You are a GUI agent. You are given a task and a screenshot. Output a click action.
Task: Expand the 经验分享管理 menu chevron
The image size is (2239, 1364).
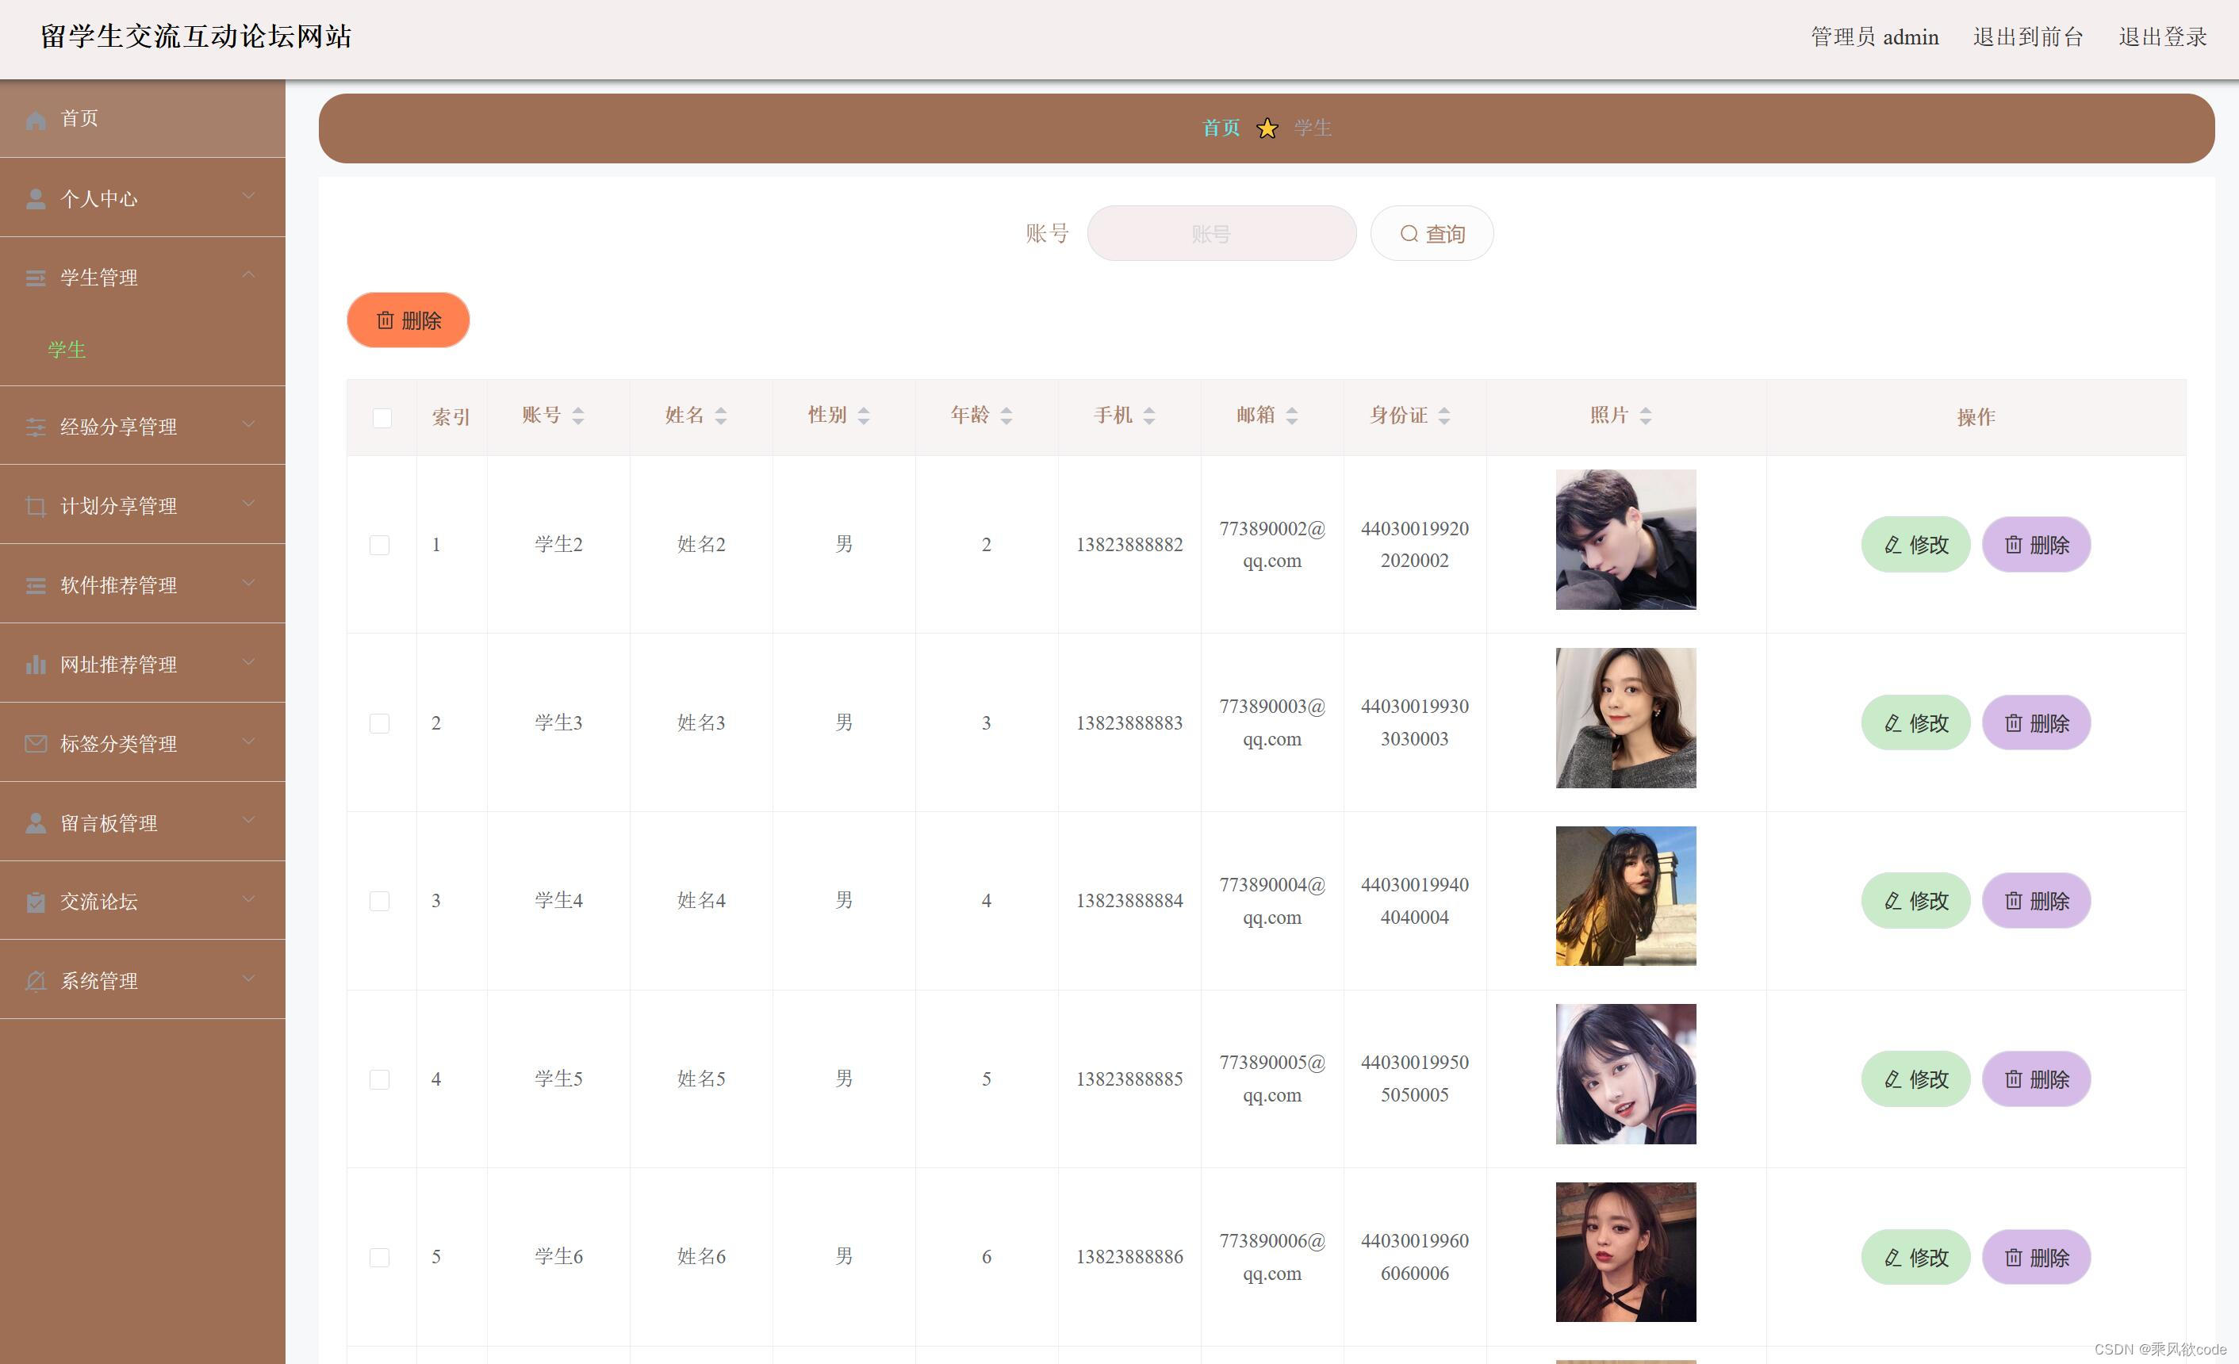coord(248,425)
